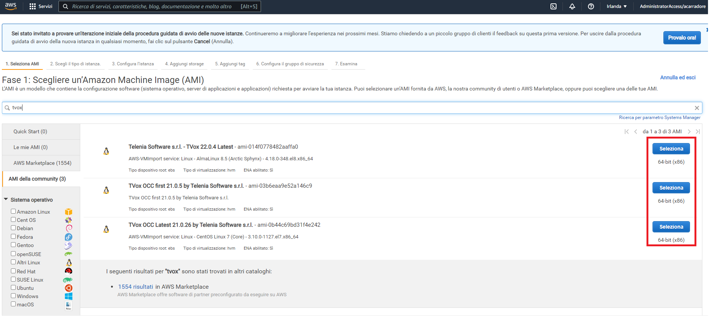Select the TVox 22.0.4 Latest AMI
Image resolution: width=720 pixels, height=321 pixels.
point(671,149)
